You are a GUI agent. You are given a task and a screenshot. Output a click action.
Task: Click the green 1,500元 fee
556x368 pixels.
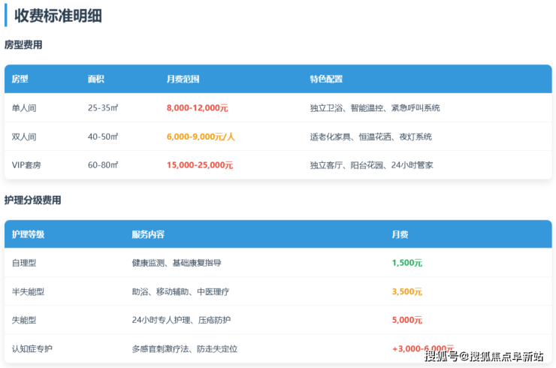coord(406,264)
